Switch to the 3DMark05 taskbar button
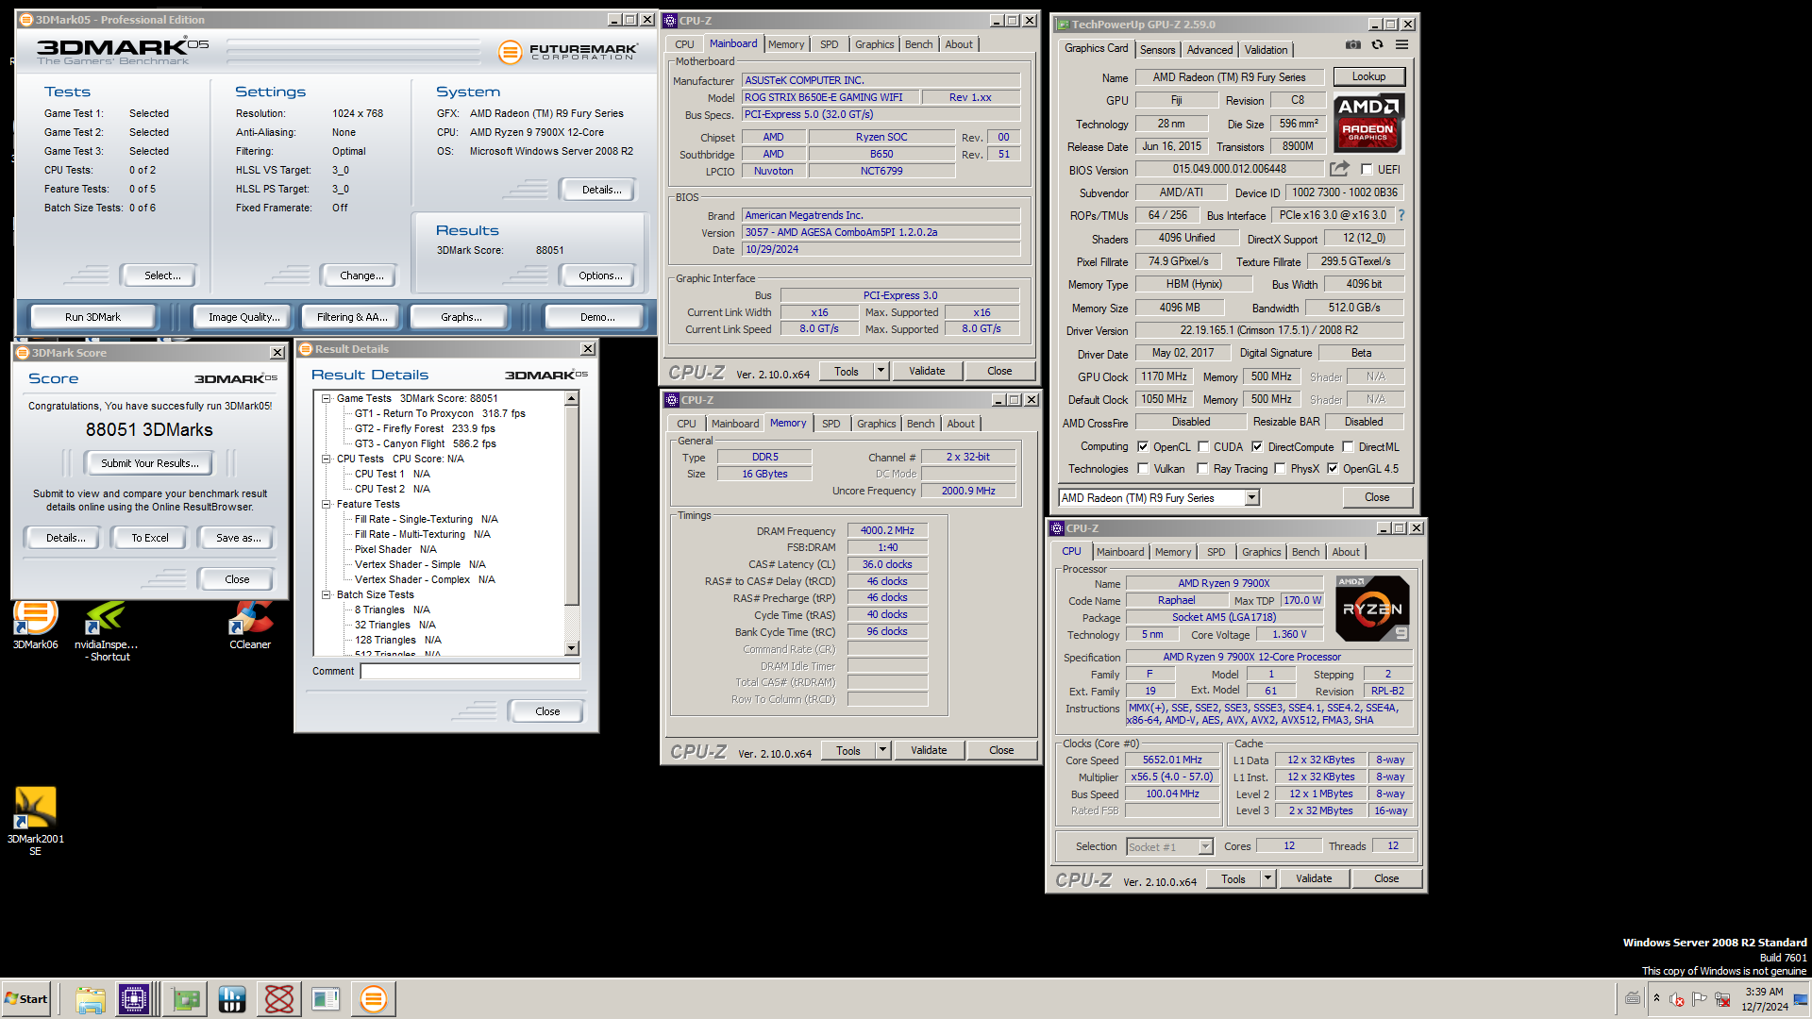 [374, 998]
